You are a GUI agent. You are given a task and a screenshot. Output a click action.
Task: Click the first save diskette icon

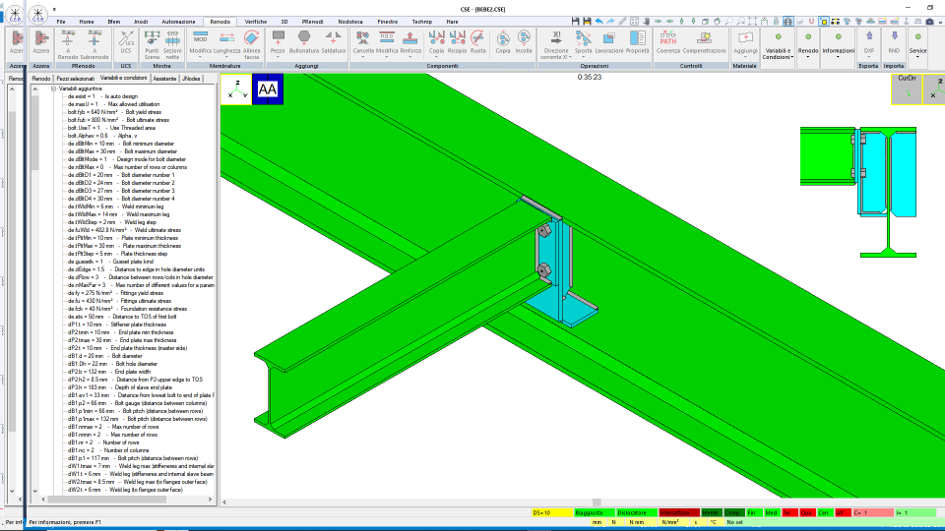coord(575,21)
